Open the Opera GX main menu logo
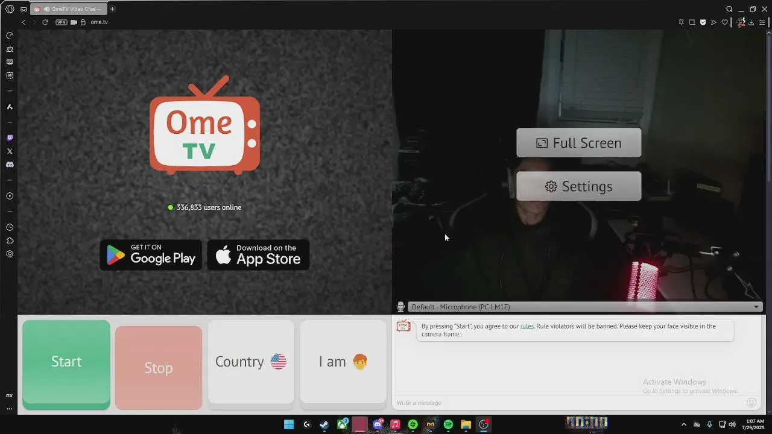 point(10,9)
